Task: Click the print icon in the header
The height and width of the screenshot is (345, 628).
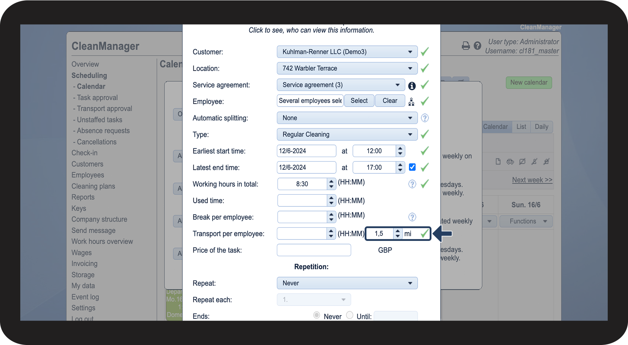Action: coord(466,46)
